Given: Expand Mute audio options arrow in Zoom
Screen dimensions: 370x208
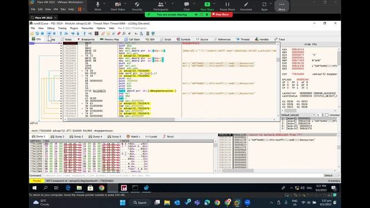Looking at the screenshot, I should click(x=104, y=4).
